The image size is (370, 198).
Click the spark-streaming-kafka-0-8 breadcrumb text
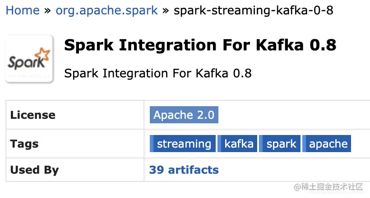click(254, 10)
